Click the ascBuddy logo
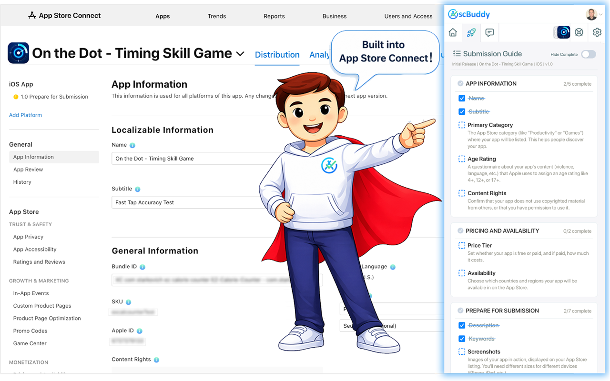 [x=469, y=14]
